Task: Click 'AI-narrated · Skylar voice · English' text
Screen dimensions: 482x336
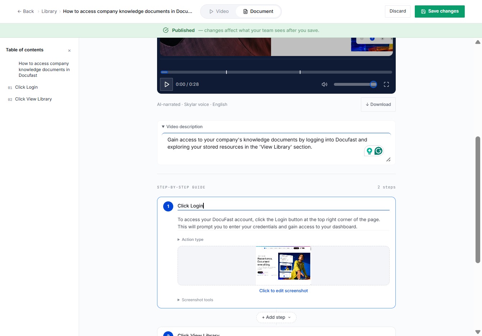Action: click(192, 104)
